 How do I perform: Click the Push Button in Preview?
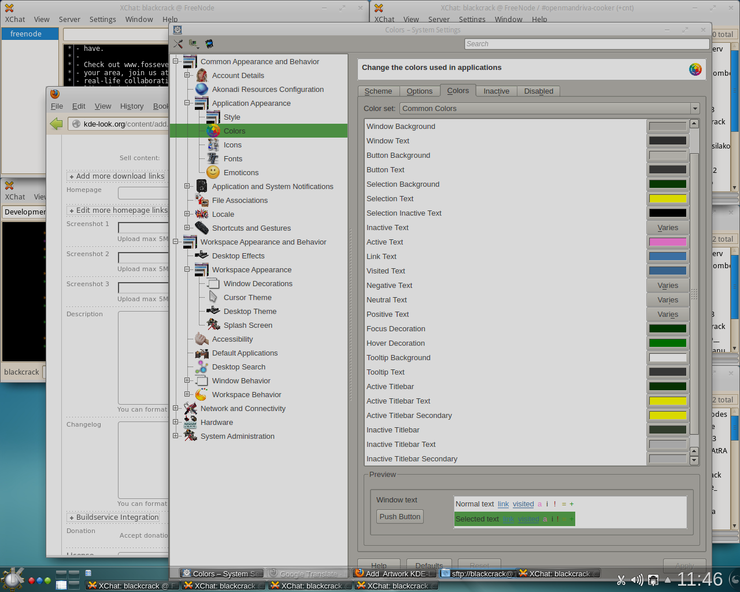pyautogui.click(x=400, y=517)
